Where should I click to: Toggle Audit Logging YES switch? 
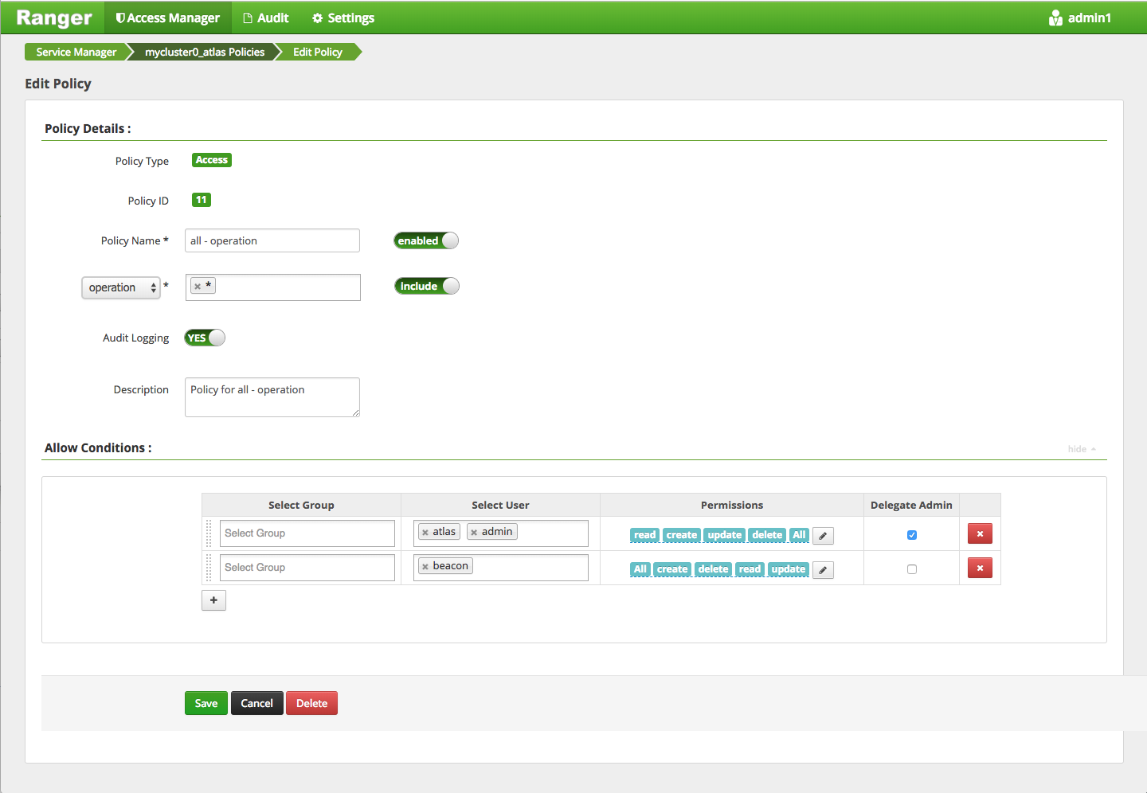click(205, 338)
